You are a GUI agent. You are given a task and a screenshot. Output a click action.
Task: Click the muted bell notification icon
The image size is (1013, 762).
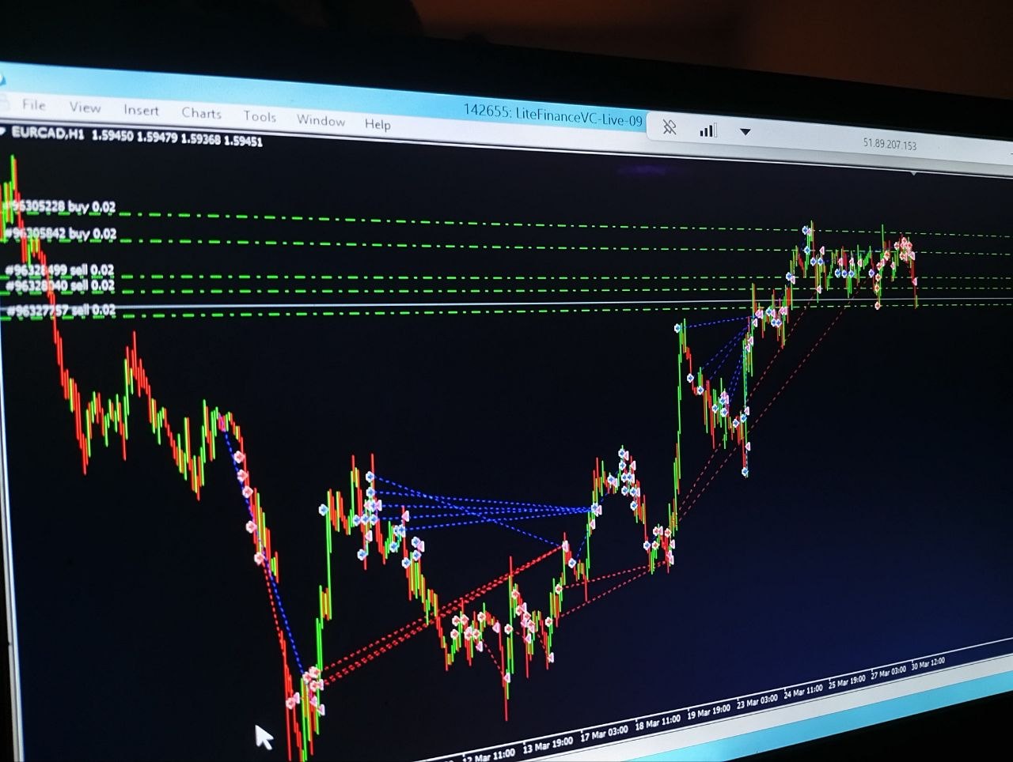[x=670, y=127]
